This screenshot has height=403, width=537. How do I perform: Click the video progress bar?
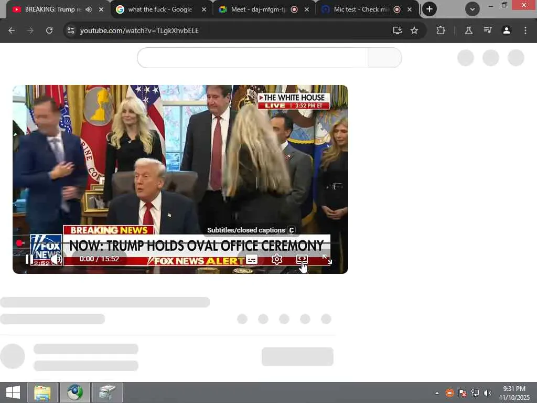(180, 243)
